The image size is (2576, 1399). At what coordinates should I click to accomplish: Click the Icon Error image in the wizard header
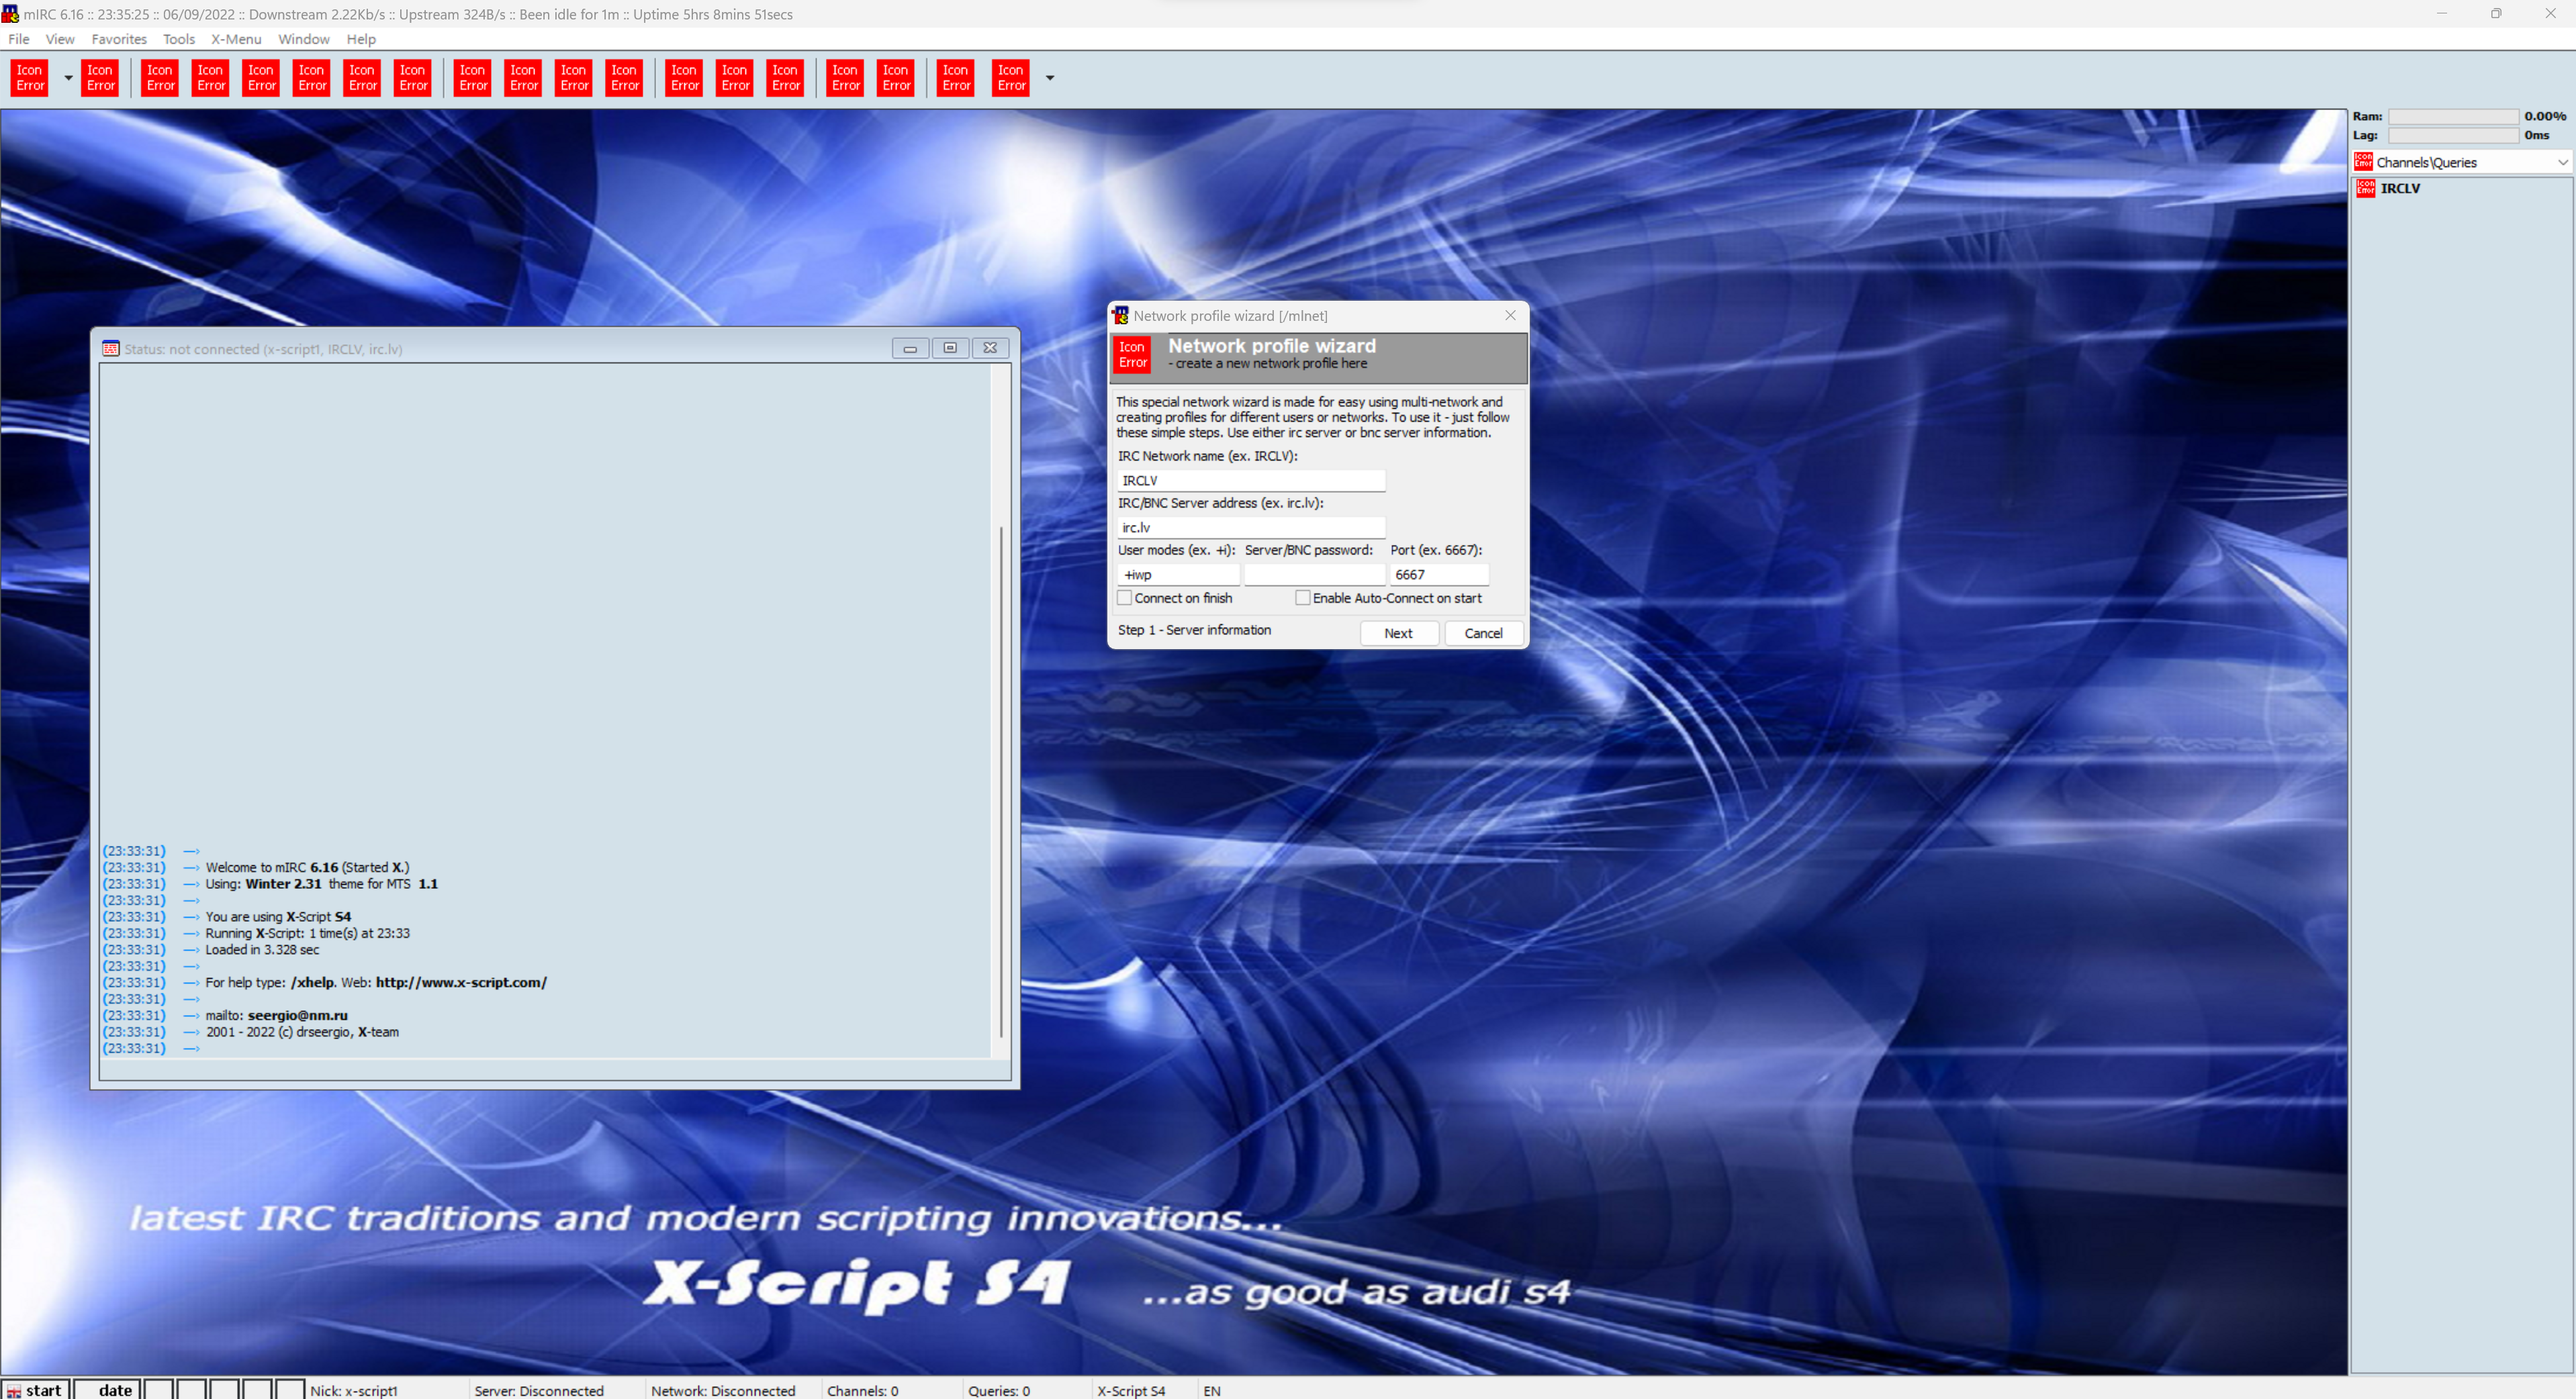(x=1132, y=355)
